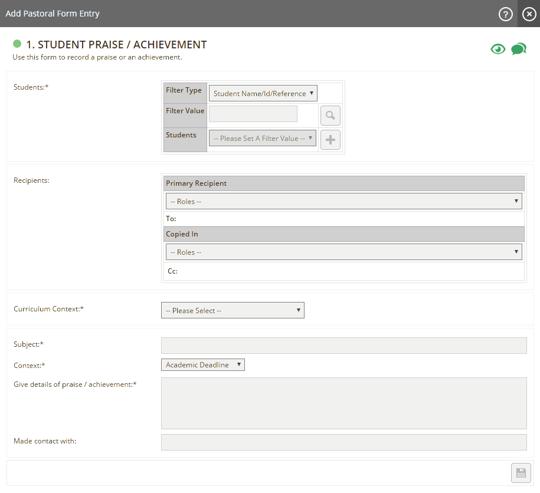This screenshot has width=540, height=493.
Task: Close the Add Pastoral Form Entry dialog
Action: pos(529,14)
